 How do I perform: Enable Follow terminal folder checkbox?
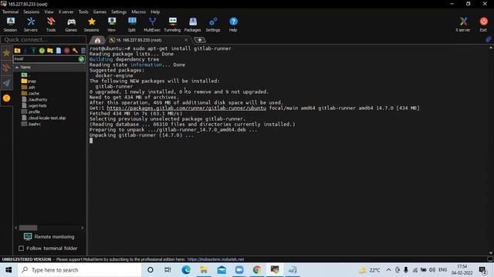click(21, 249)
